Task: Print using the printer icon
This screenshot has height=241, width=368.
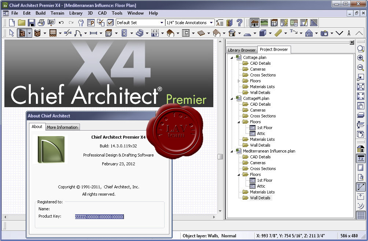Action: tap(41, 23)
